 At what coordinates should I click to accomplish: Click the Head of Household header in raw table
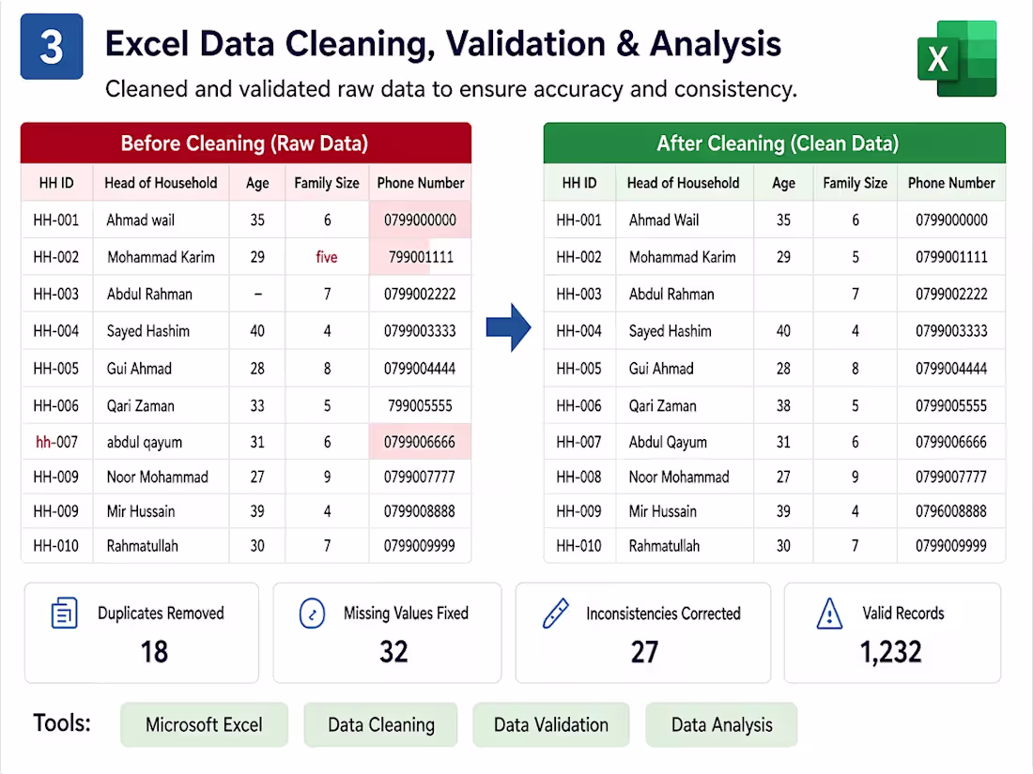tap(161, 183)
